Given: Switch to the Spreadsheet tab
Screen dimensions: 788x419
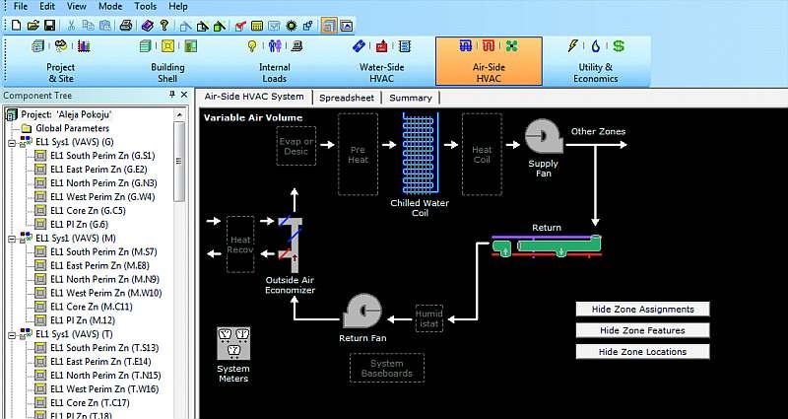Looking at the screenshot, I should click(347, 98).
